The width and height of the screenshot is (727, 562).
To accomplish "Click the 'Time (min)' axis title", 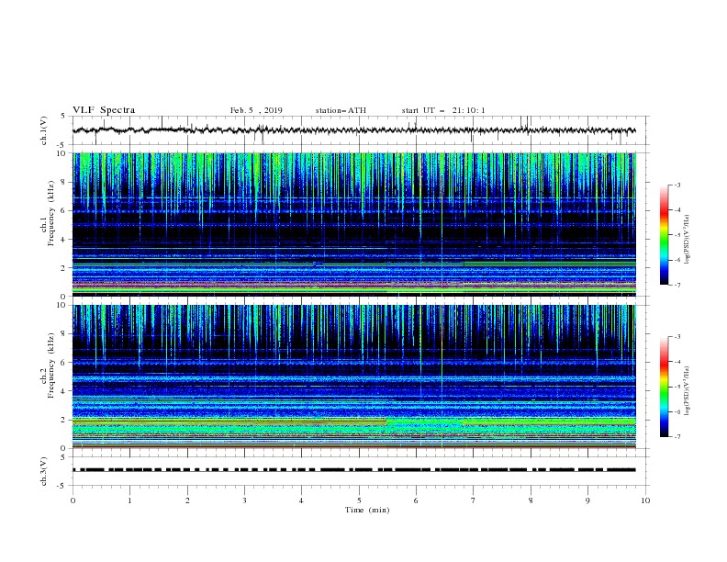I will click(x=367, y=510).
